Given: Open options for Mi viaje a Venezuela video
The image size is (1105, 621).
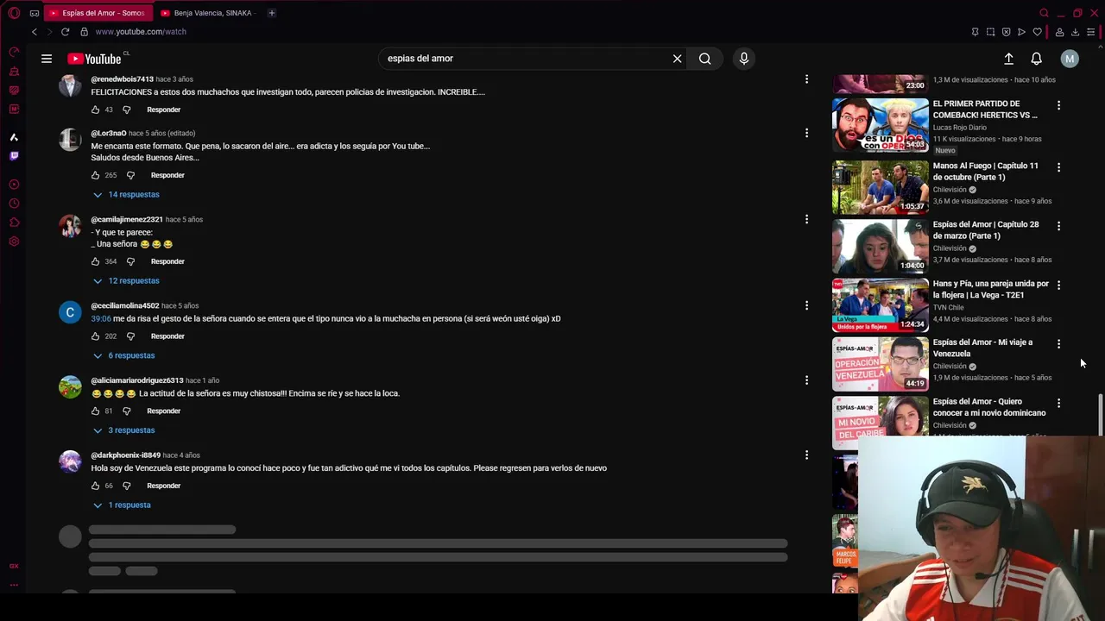Looking at the screenshot, I should click(1058, 344).
